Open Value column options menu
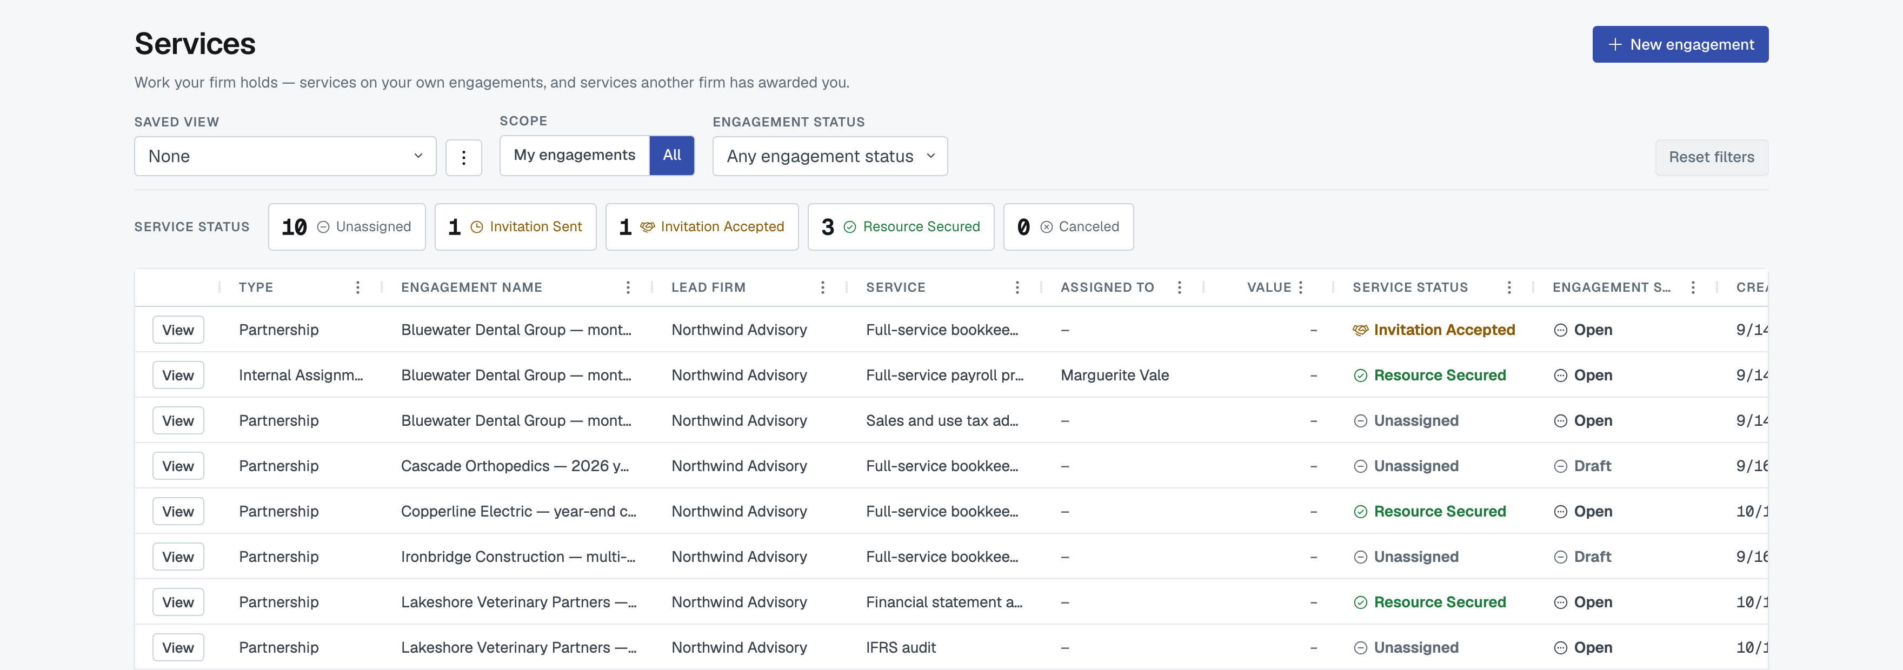Image resolution: width=1903 pixels, height=670 pixels. click(x=1300, y=287)
